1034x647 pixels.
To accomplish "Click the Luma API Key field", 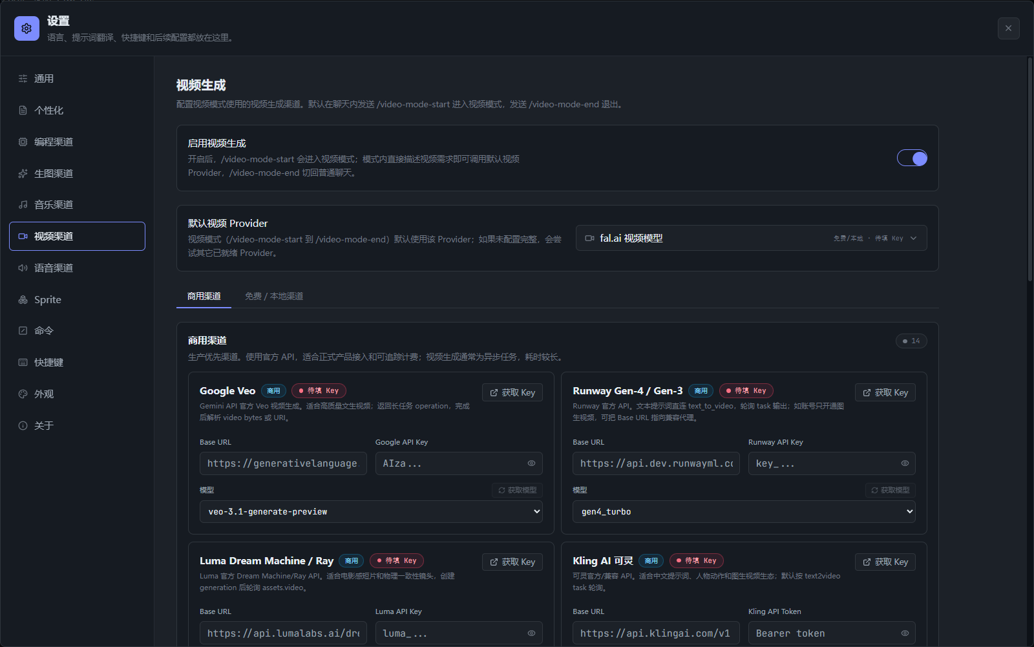I will 459,633.
